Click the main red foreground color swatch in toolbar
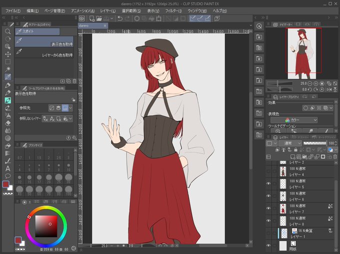Viewport: 340px width, 254px height. coord(5,184)
